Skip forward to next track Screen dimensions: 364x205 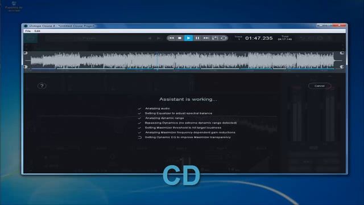[206, 38]
